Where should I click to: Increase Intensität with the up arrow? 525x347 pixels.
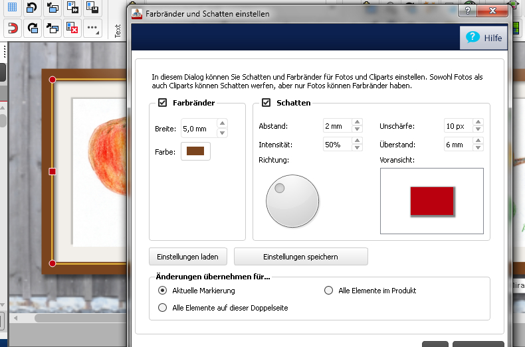pyautogui.click(x=358, y=141)
